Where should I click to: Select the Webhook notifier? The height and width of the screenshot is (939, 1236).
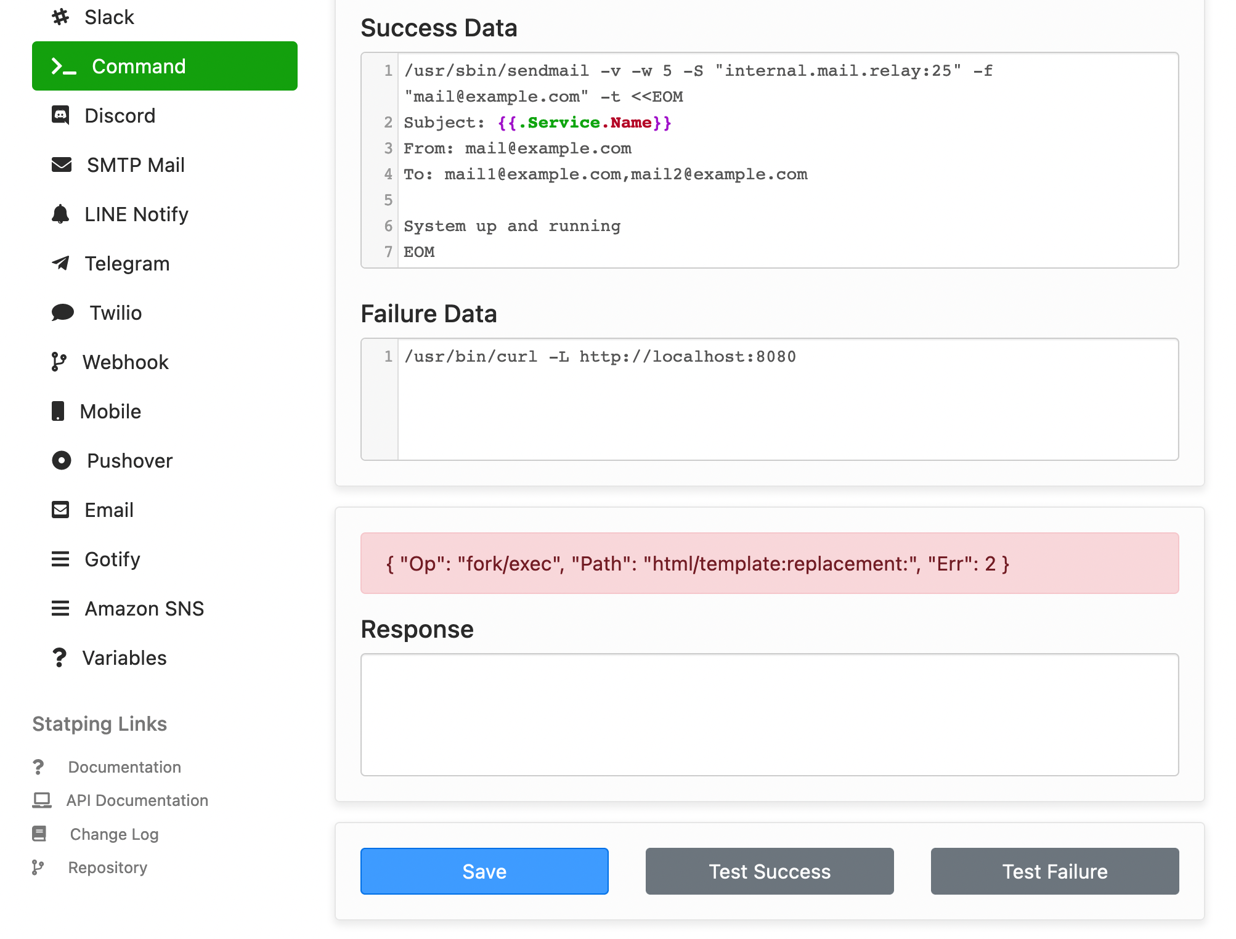pyautogui.click(x=165, y=362)
